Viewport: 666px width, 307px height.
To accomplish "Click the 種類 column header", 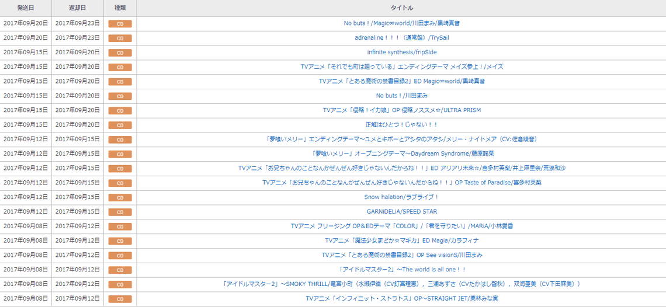I will point(120,8).
